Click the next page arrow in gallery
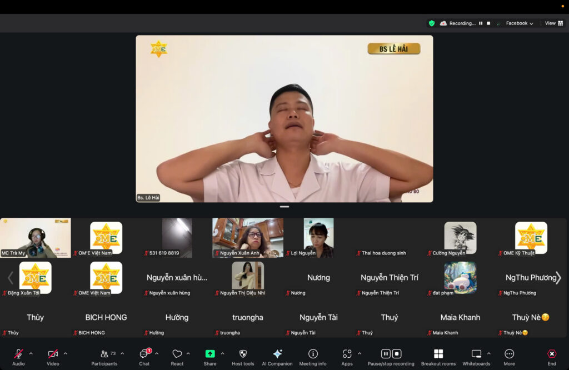569x370 pixels. point(558,278)
